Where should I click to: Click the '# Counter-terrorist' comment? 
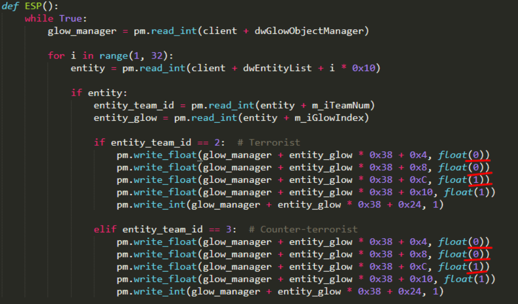click(303, 229)
